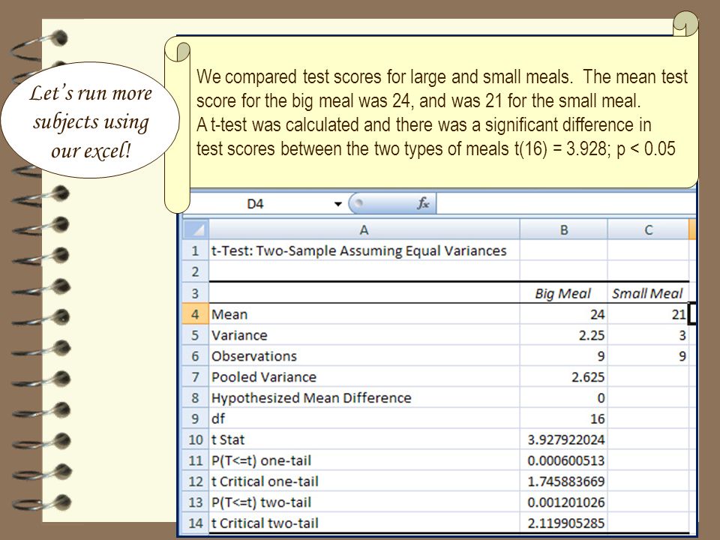This screenshot has height=540, width=720.
Task: Click Small Meal variance value 3
Action: tap(648, 335)
